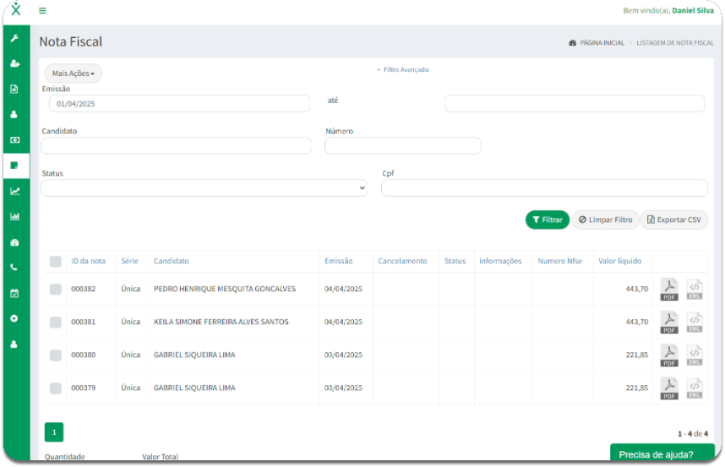Focus the Número filter field

click(x=403, y=146)
